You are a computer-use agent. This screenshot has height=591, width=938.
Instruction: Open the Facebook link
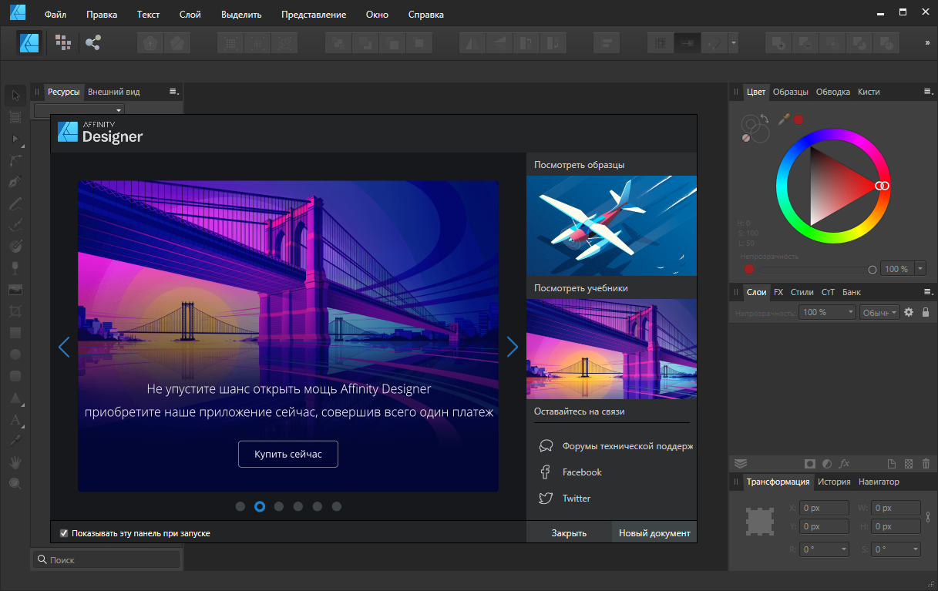pos(582,472)
